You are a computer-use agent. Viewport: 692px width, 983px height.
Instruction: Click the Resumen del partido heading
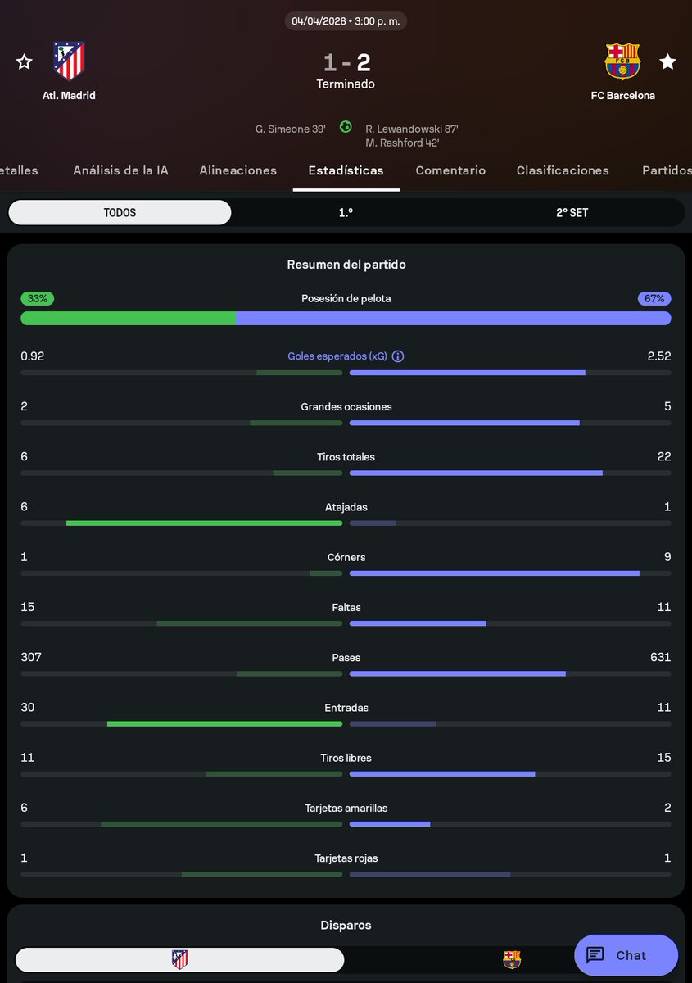point(346,265)
